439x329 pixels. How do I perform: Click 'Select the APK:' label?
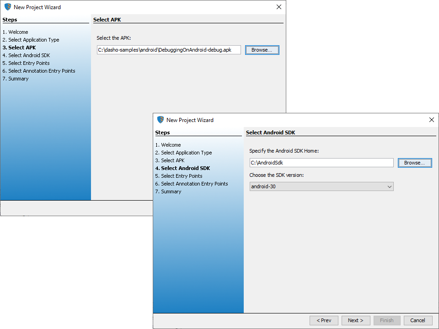tap(114, 38)
